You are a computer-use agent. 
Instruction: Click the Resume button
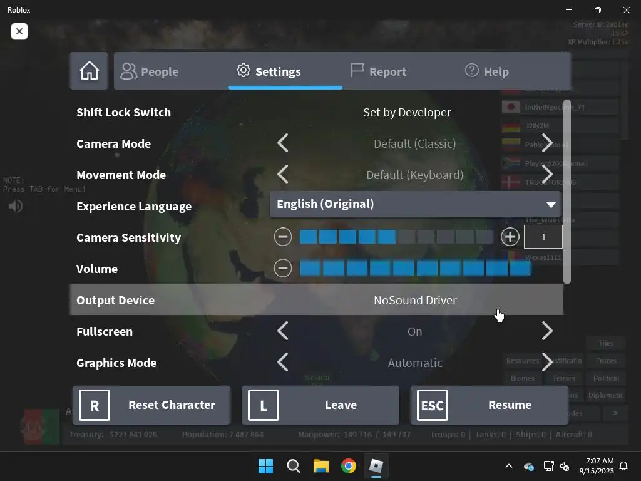click(490, 405)
